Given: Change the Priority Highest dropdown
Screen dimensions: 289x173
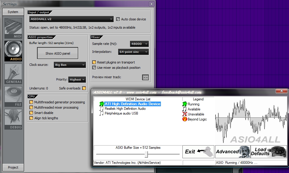Looking at the screenshot, I should pyautogui.click(x=77, y=80).
